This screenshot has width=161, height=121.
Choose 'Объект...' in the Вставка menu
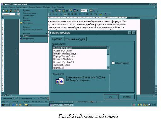[x=34, y=36]
